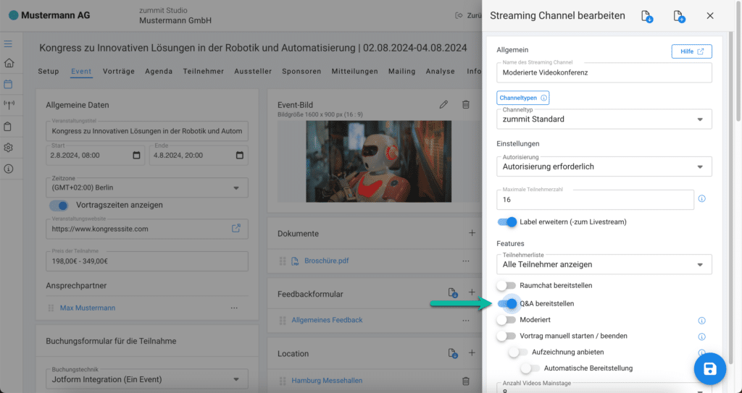The height and width of the screenshot is (393, 742).
Task: Open the home icon in left sidebar
Action: click(x=9, y=63)
